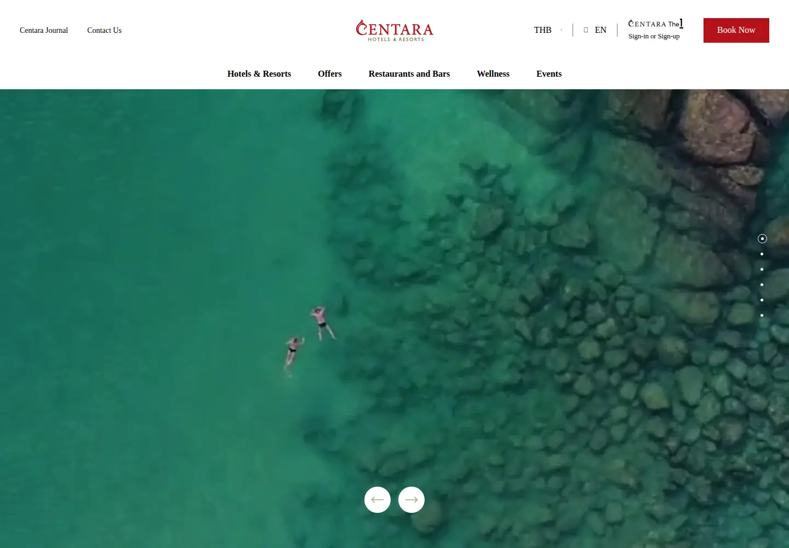The width and height of the screenshot is (789, 548).
Task: Open the Contact Us page
Action: (x=104, y=30)
